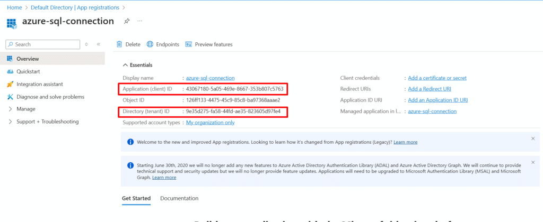Open Quickstart from the sidebar
The height and width of the screenshot is (222, 543).
(x=28, y=71)
